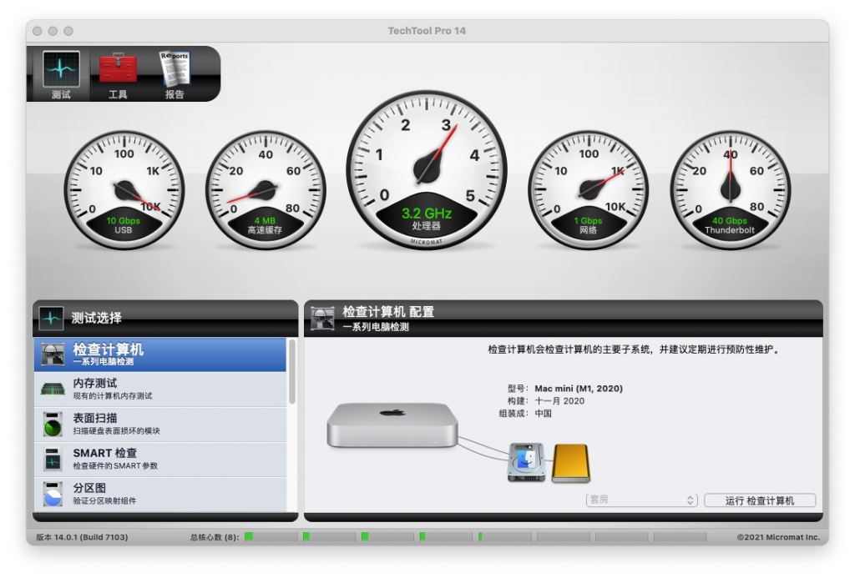Click the 组装成 中国 text
Viewport: 855px width, 578px height.
[525, 414]
